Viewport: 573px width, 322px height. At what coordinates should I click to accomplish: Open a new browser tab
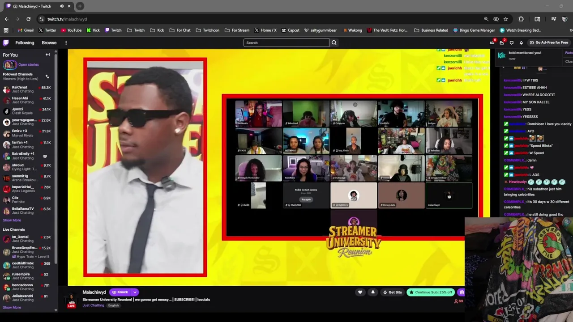(x=80, y=6)
